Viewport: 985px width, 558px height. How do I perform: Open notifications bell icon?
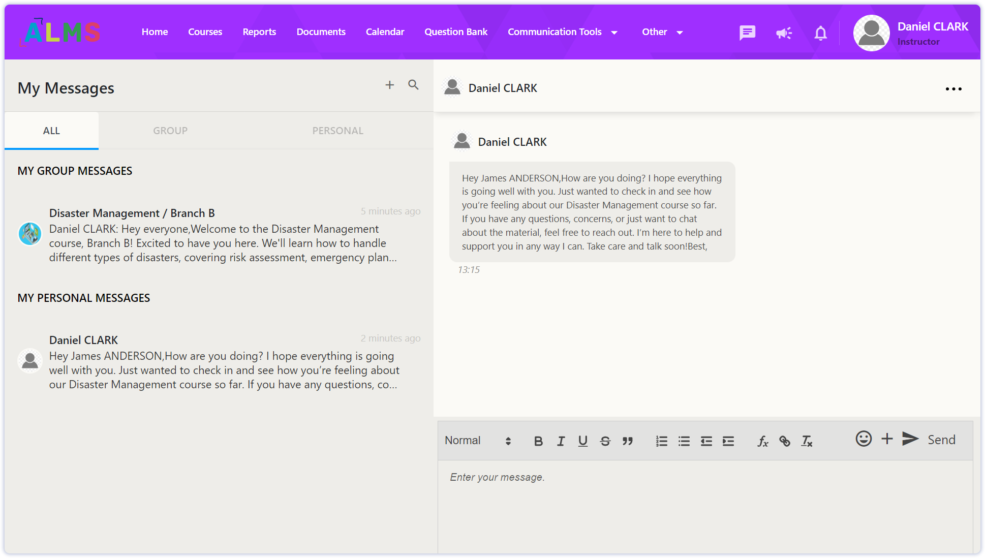[x=820, y=33]
